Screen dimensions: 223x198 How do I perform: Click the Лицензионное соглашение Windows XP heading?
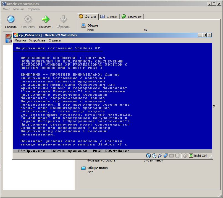pyautogui.click(x=58, y=48)
